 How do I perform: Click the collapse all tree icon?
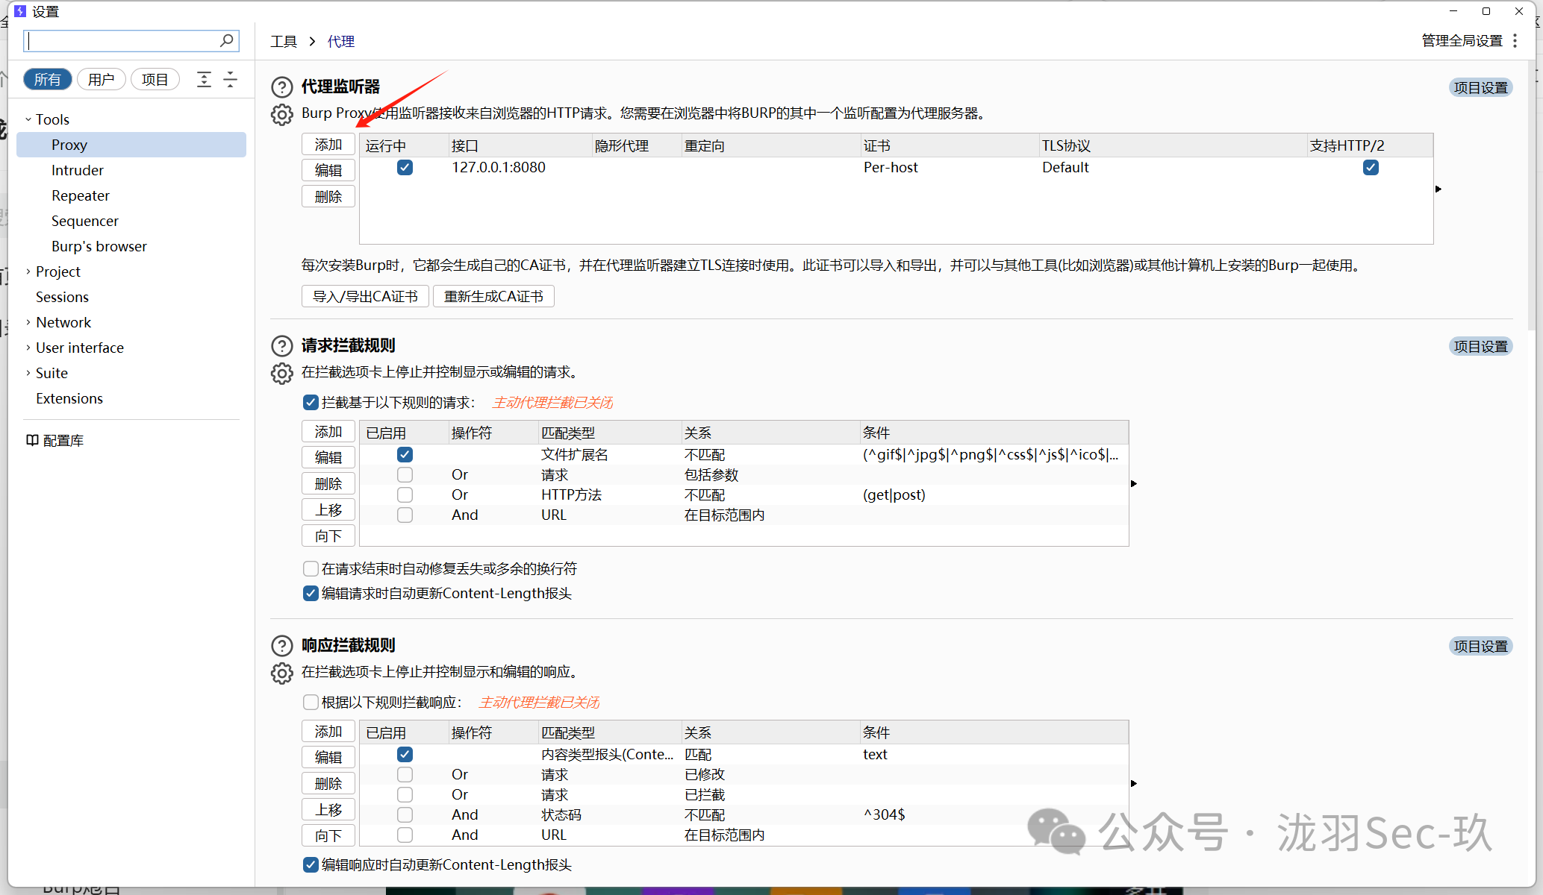click(231, 79)
